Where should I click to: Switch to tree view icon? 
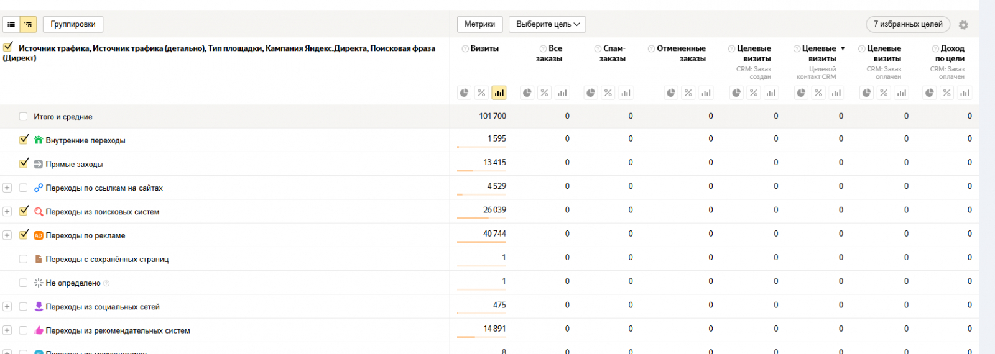pyautogui.click(x=28, y=24)
